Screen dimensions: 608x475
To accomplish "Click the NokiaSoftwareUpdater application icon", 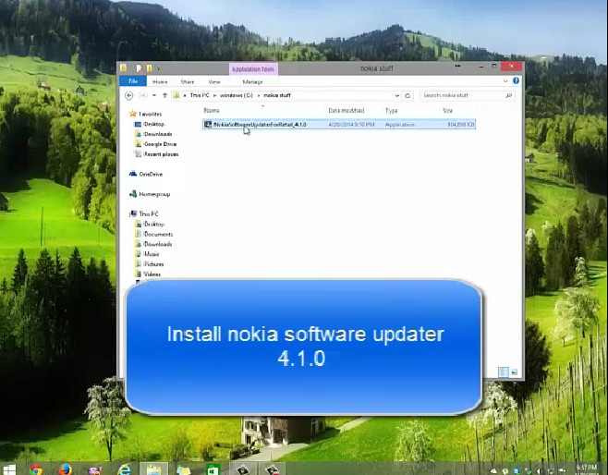I will click(x=208, y=125).
